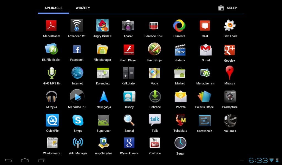Image resolution: width=282 pixels, height=165 pixels.
Task: Open ES File Explorer
Action: coord(51,49)
